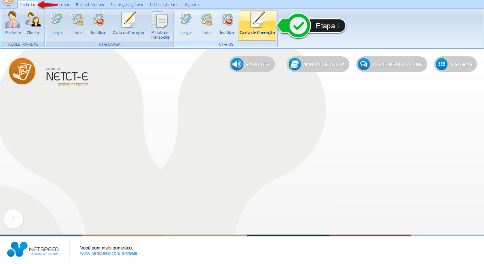Open the Ajuda ribbon tab
This screenshot has height=264, width=484.
192,5
